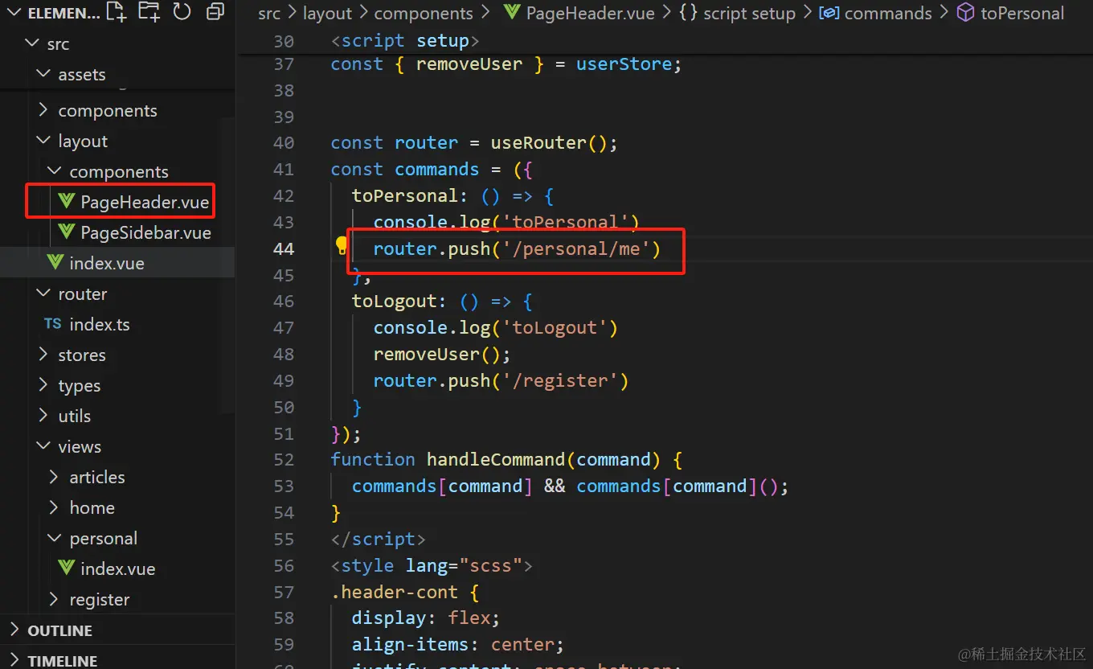Click the Vue icon in the breadcrumb
This screenshot has height=669, width=1093.
pyautogui.click(x=511, y=13)
